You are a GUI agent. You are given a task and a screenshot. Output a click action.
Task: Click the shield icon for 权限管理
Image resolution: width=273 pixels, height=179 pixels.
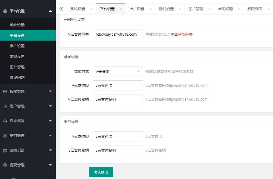pos(5,91)
